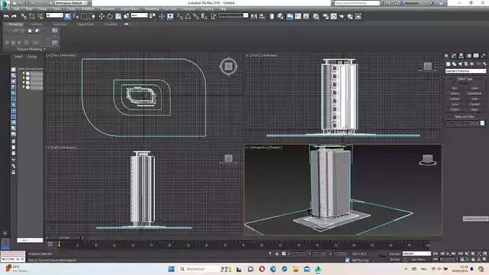The image size is (489, 275).
Task: Click the render teapot icon
Action: [342, 16]
